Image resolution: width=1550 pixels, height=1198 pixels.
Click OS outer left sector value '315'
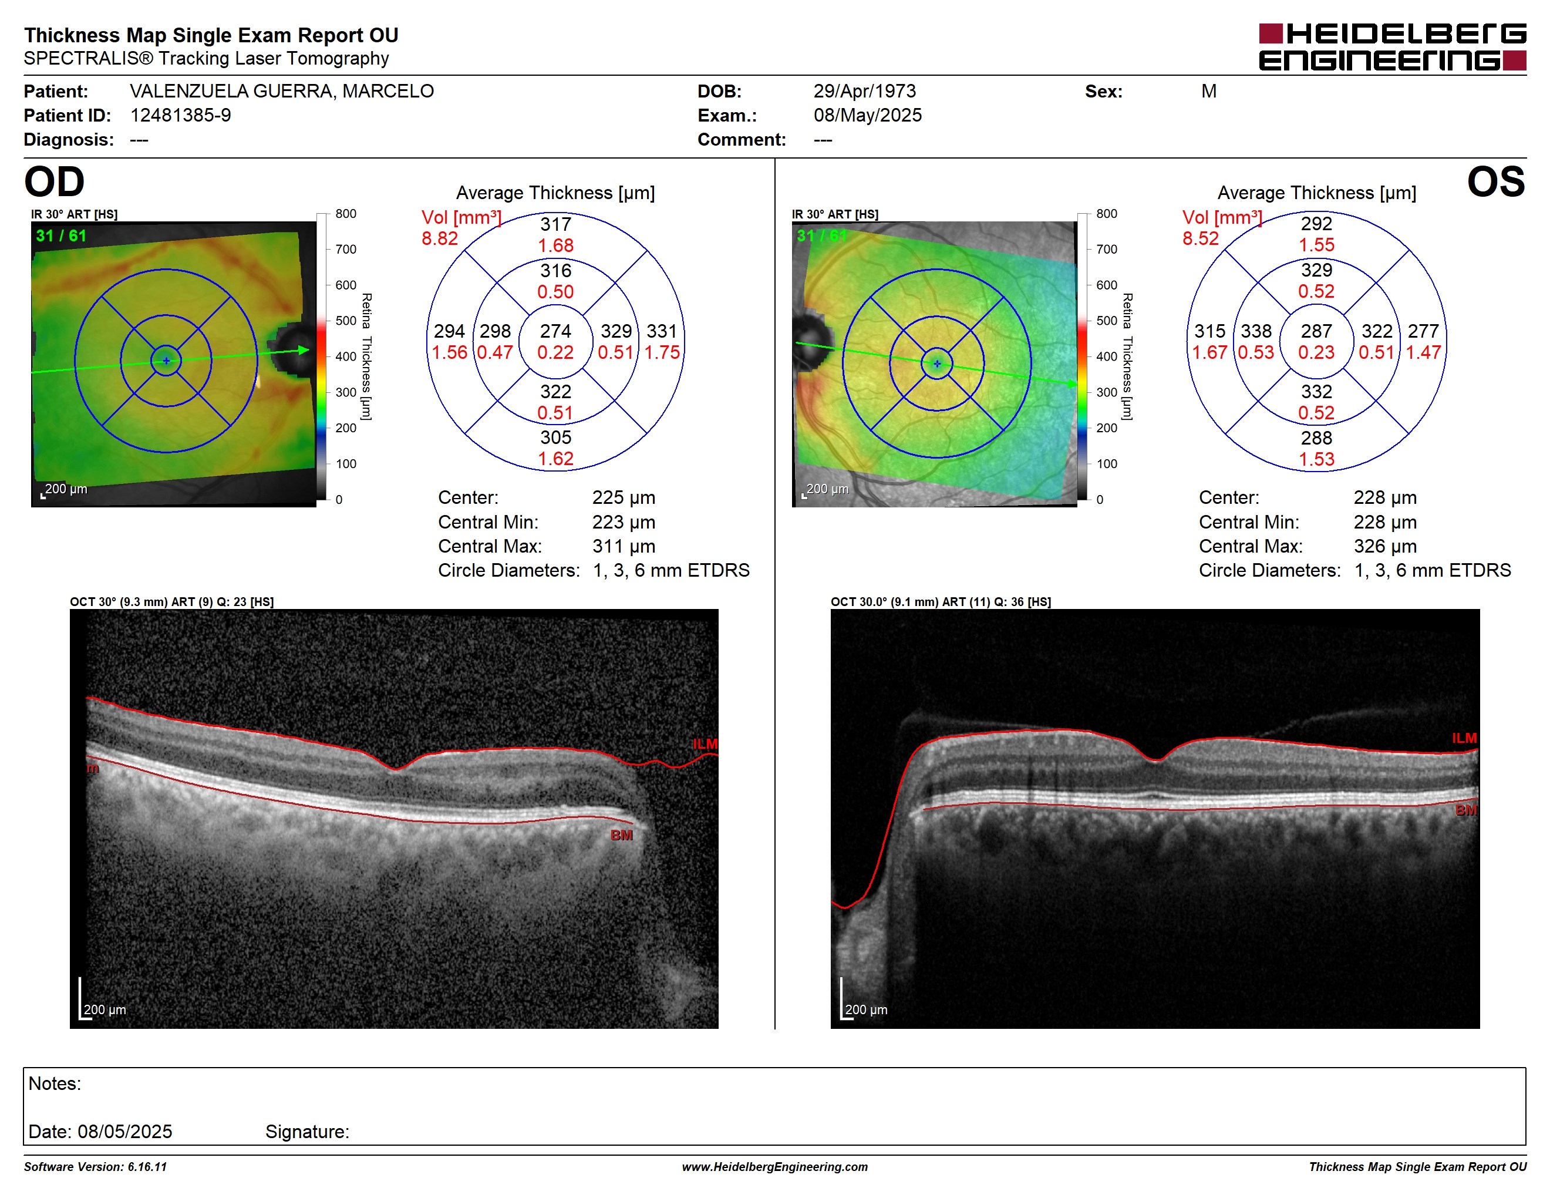click(1209, 331)
